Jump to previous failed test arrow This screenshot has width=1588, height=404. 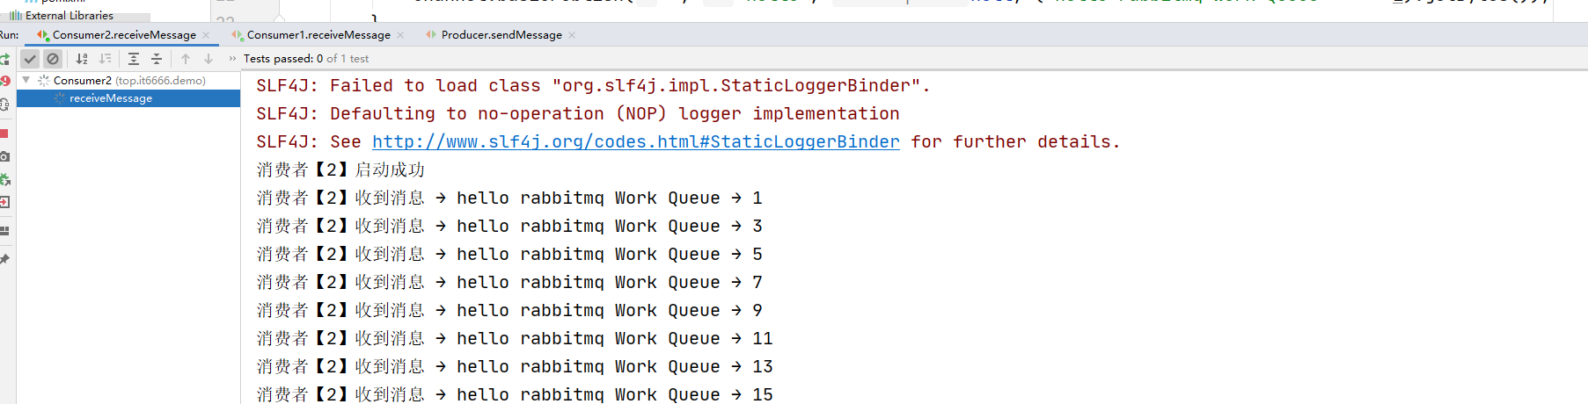[x=186, y=59]
